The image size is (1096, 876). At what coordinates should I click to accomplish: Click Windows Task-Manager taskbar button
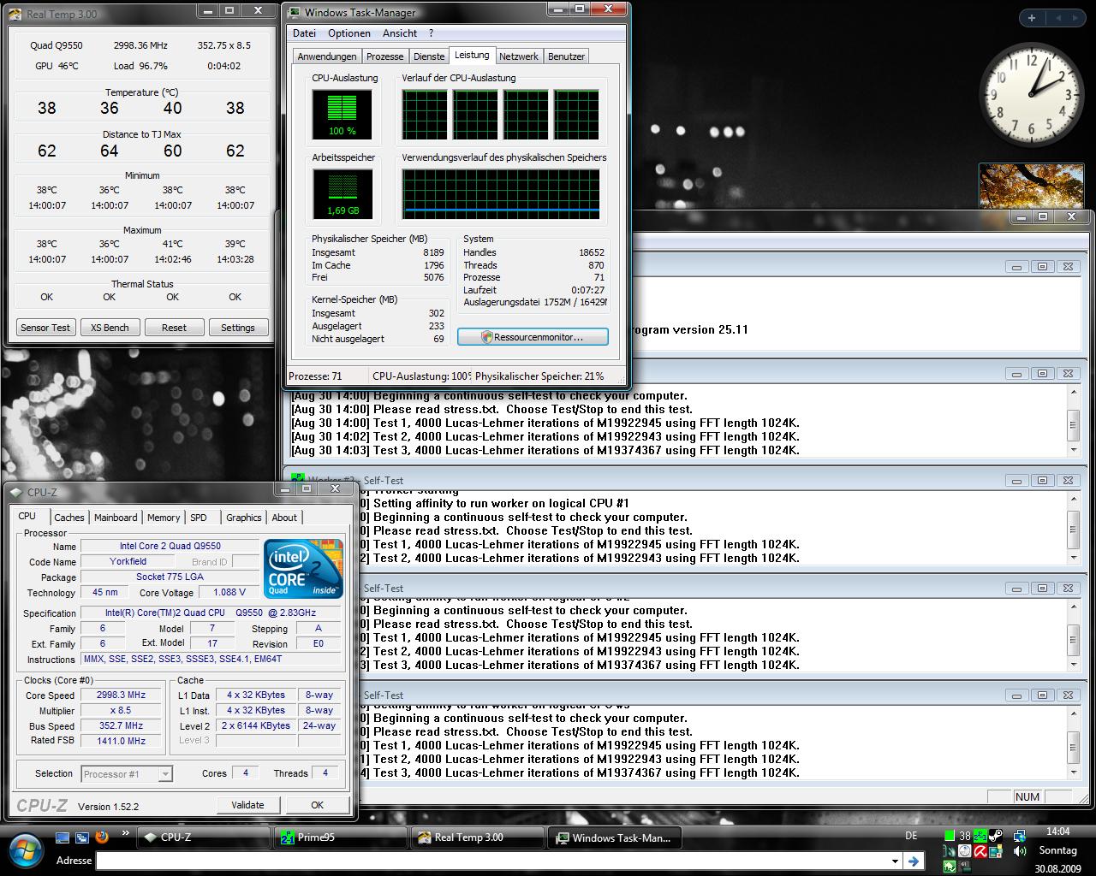click(x=614, y=838)
